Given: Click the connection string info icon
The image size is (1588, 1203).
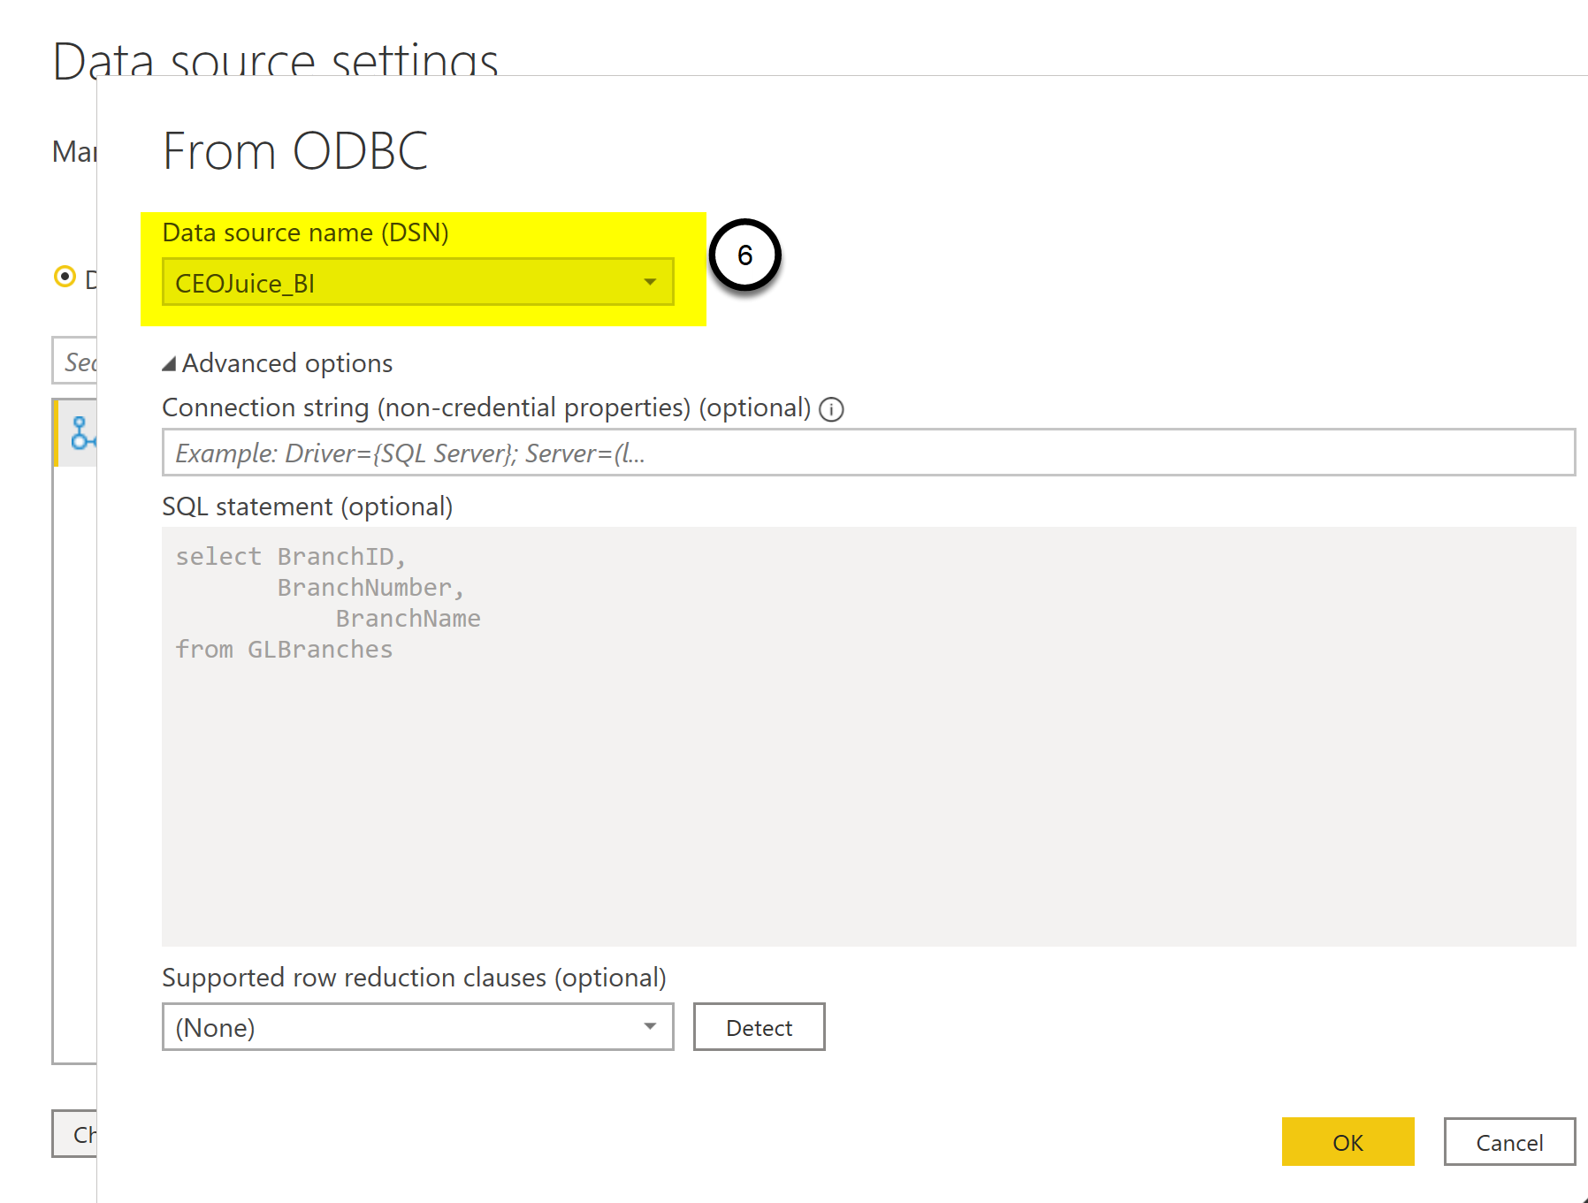Looking at the screenshot, I should click(x=831, y=409).
